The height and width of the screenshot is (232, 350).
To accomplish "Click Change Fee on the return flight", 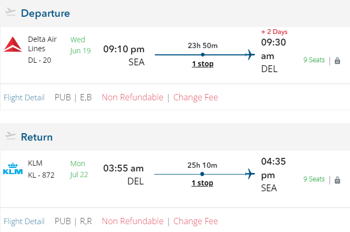I will [x=196, y=221].
